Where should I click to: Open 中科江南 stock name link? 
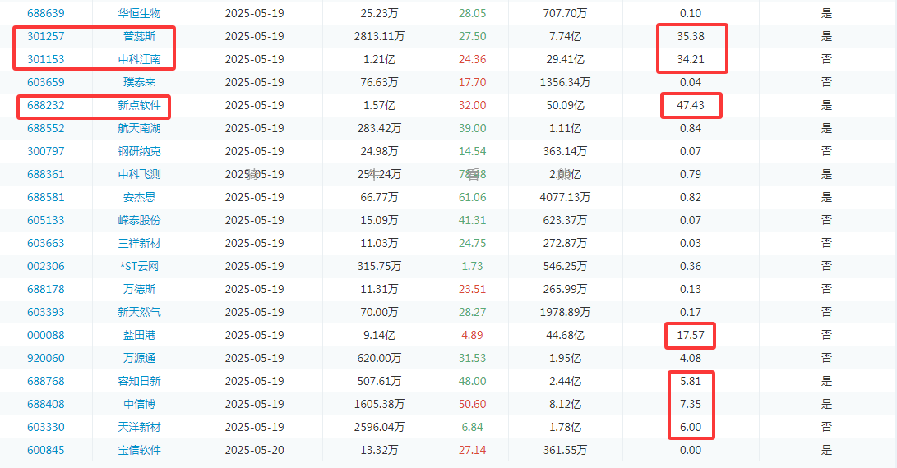[x=139, y=59]
